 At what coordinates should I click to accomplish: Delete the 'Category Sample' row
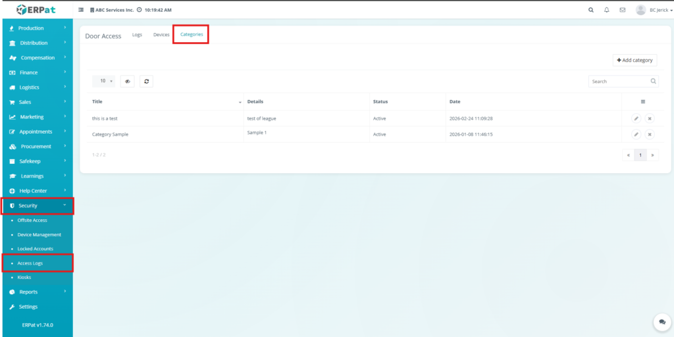click(x=650, y=134)
